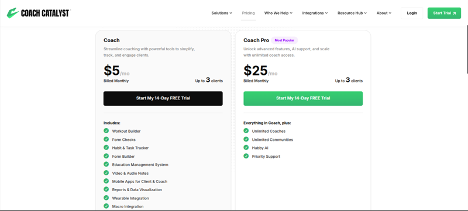Click the Coach Pro plan title
The image size is (468, 211).
(256, 40)
